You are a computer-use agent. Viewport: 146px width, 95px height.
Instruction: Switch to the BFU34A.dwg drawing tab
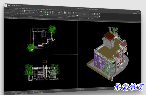click(15, 18)
